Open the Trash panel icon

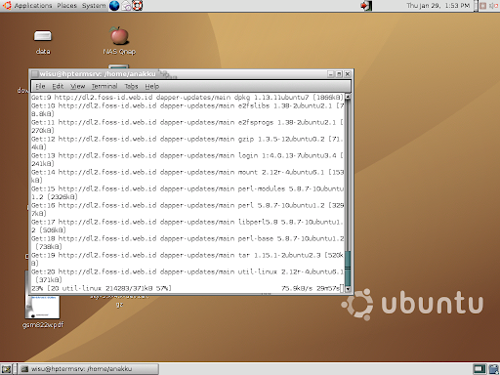point(493,369)
